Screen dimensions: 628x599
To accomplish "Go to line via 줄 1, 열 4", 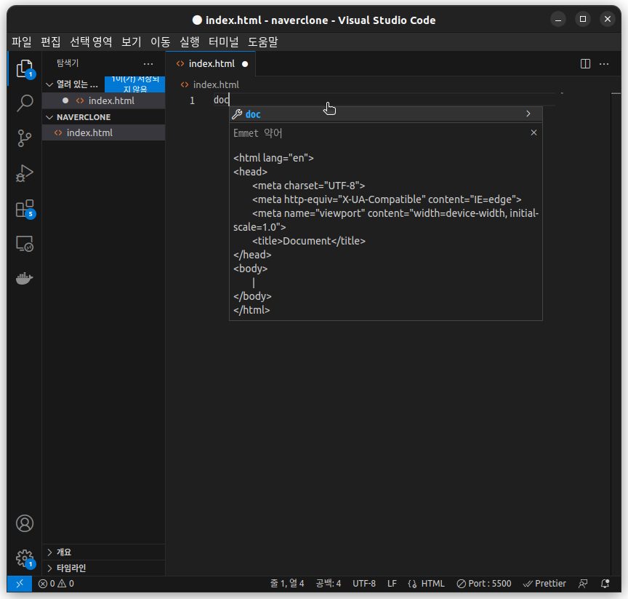I will click(287, 584).
